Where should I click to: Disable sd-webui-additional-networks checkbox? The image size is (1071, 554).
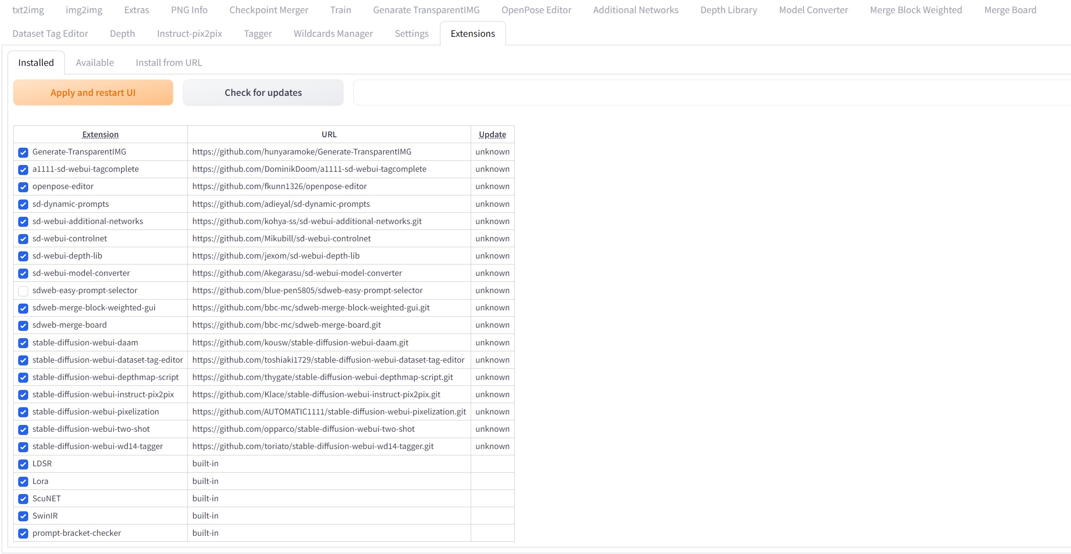click(x=23, y=222)
